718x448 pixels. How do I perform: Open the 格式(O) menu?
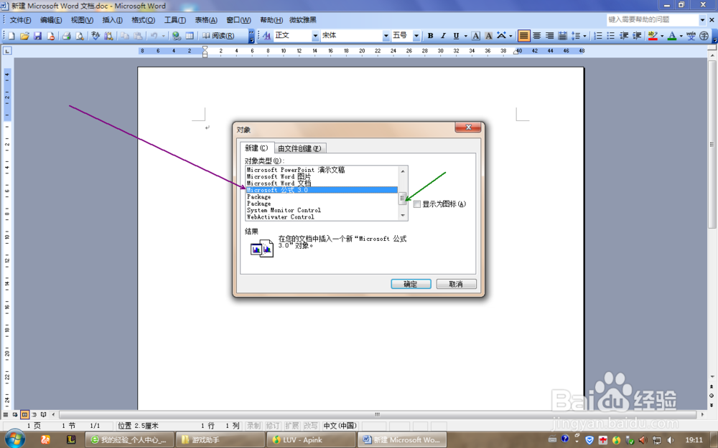144,19
